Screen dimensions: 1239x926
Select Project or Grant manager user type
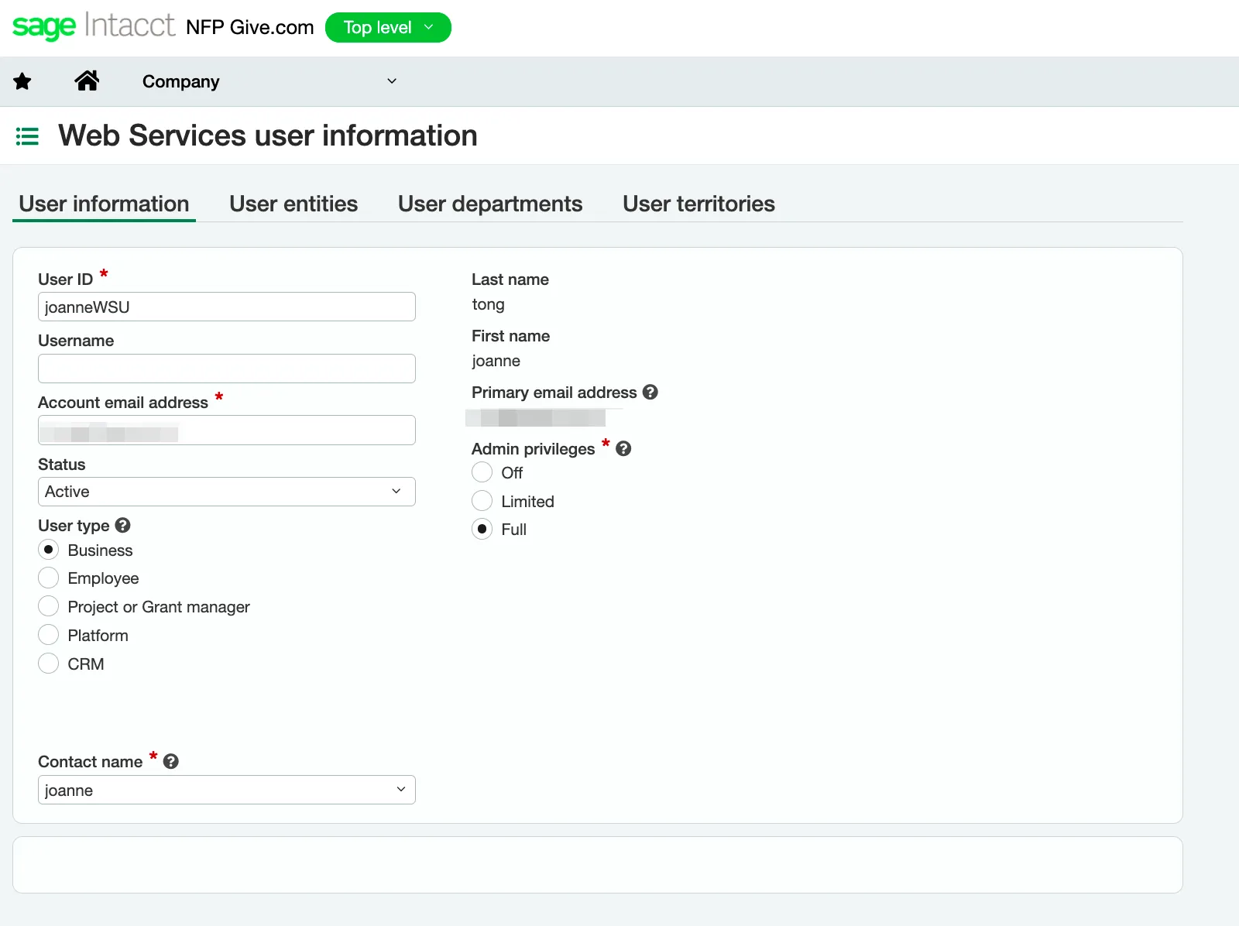(x=48, y=606)
